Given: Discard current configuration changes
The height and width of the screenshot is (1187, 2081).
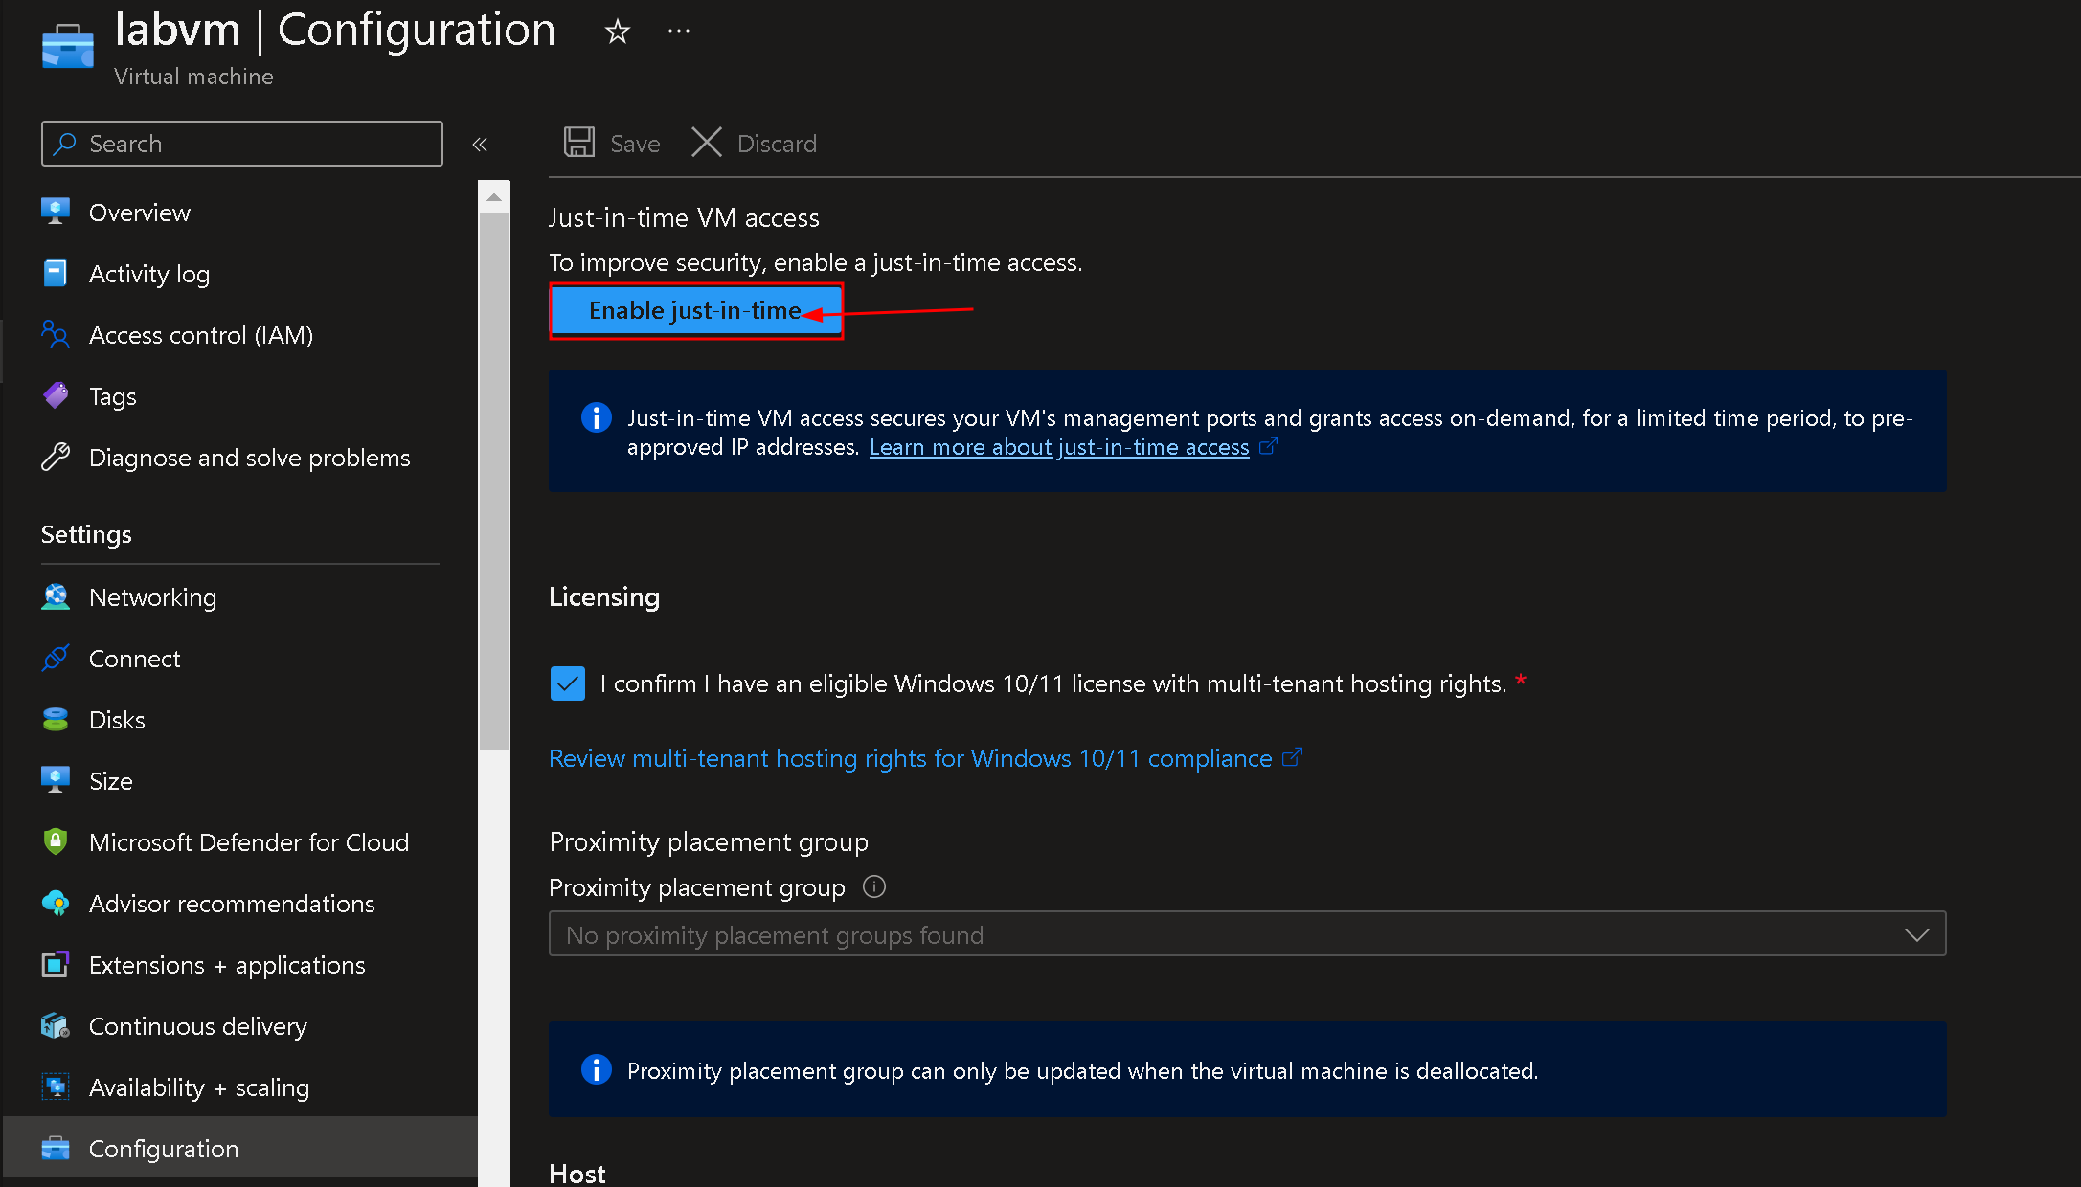Looking at the screenshot, I should (x=754, y=143).
